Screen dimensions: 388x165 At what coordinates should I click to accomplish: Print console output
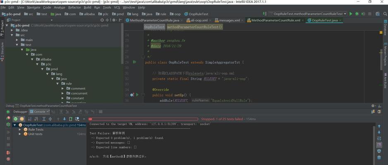tap(379, 151)
